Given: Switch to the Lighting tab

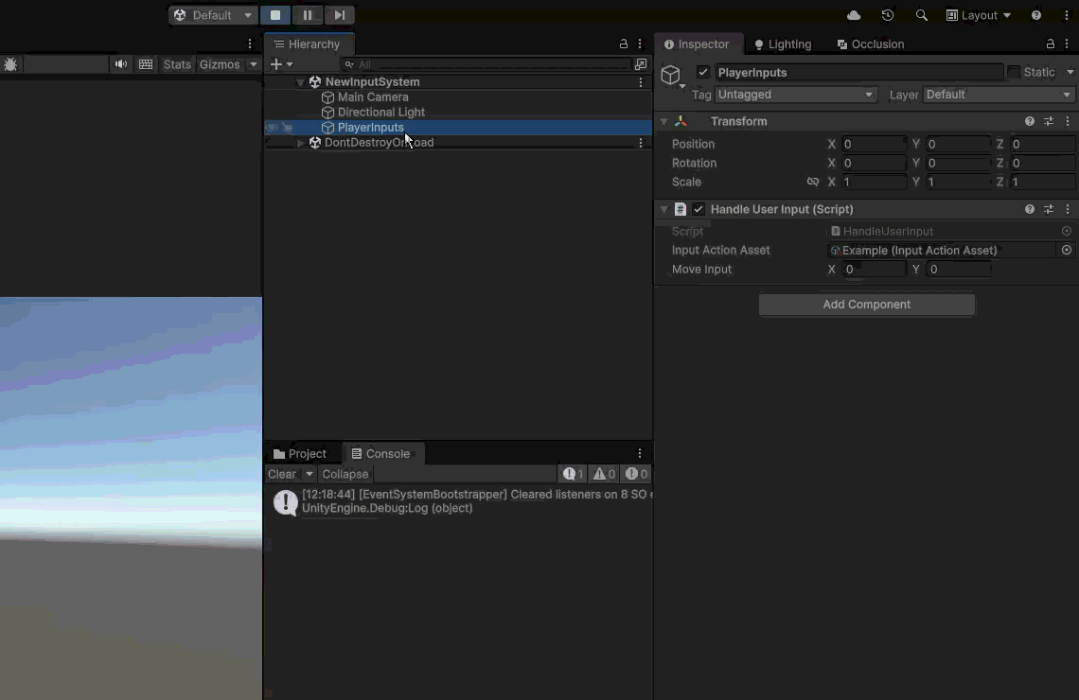Looking at the screenshot, I should [783, 44].
